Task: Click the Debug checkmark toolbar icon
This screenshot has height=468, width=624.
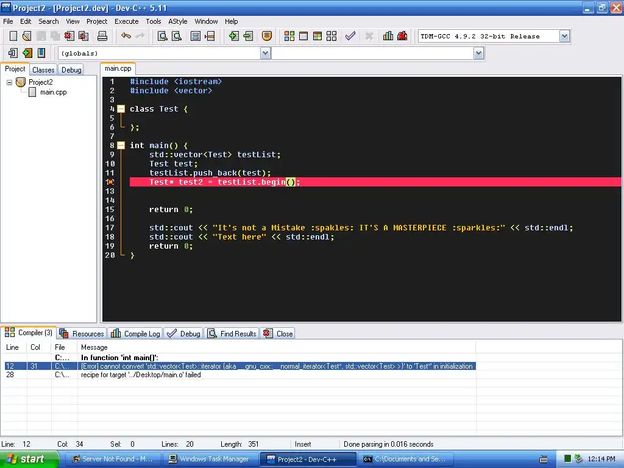Action: (350, 36)
